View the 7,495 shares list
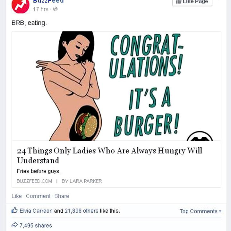 (x=36, y=226)
